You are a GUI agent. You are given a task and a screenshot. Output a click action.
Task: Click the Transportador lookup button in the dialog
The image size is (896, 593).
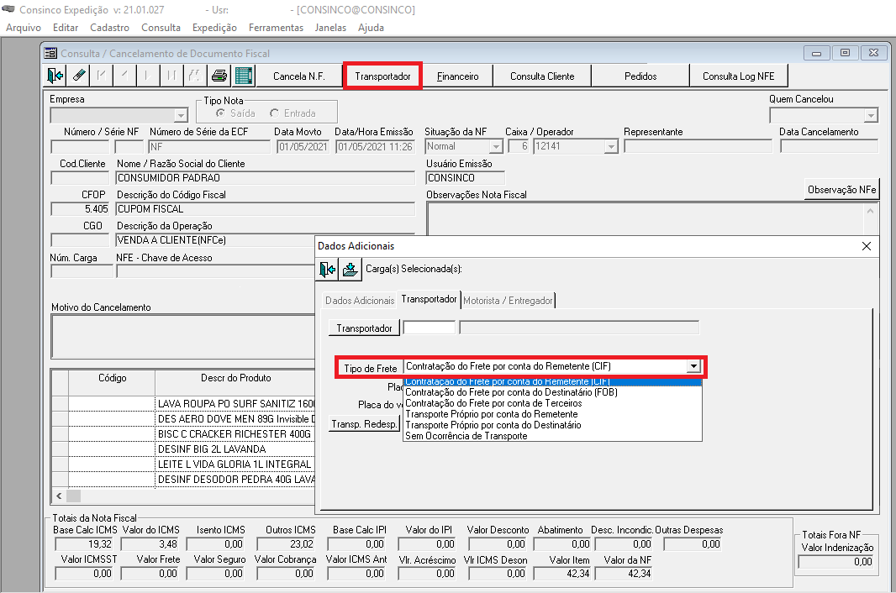[364, 328]
